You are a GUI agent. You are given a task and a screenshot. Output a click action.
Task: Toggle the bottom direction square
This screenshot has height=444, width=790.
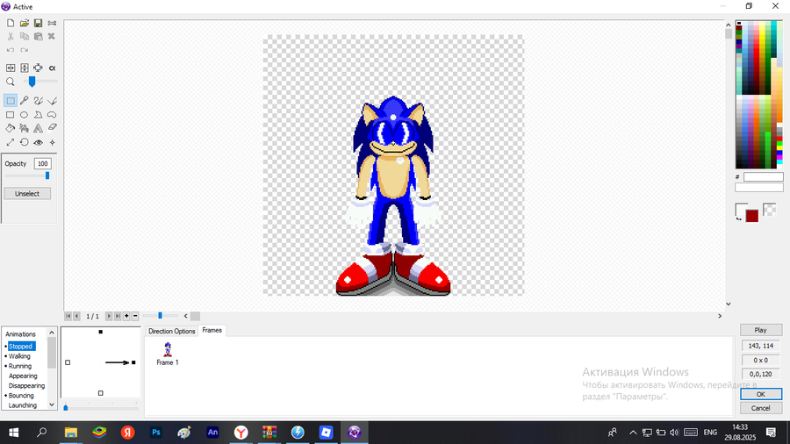pyautogui.click(x=101, y=393)
